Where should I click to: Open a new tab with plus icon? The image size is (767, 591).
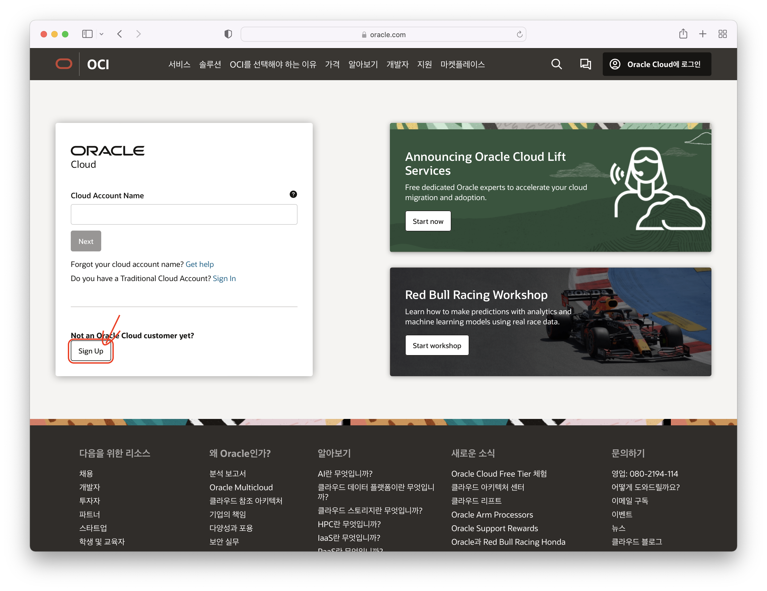pos(702,34)
